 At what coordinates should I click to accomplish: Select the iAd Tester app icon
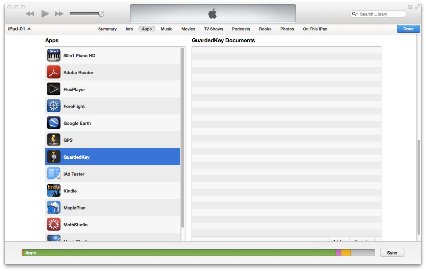pos(54,174)
